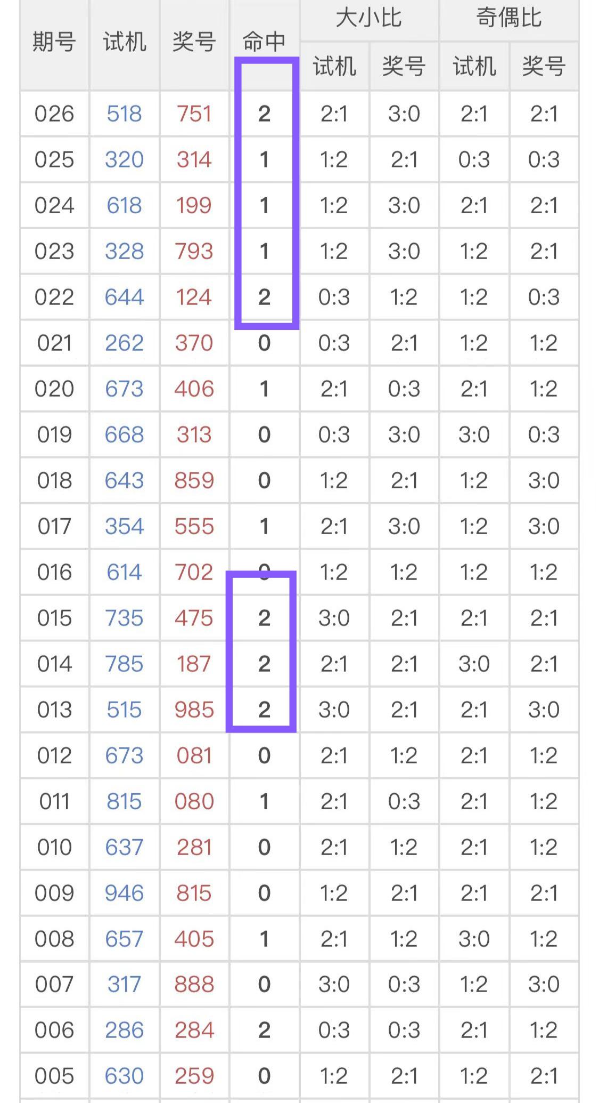Open red prize number 555
Image resolution: width=599 pixels, height=1103 pixels.
(194, 526)
